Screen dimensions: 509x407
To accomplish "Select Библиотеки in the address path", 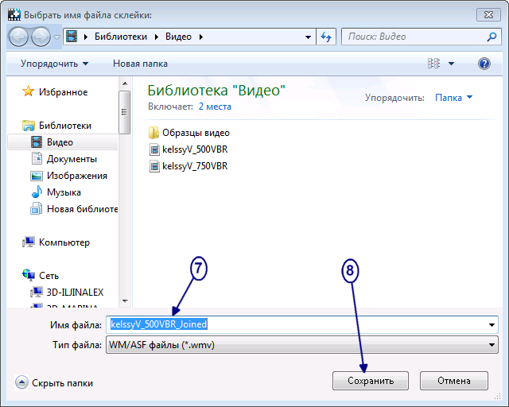I will [121, 37].
